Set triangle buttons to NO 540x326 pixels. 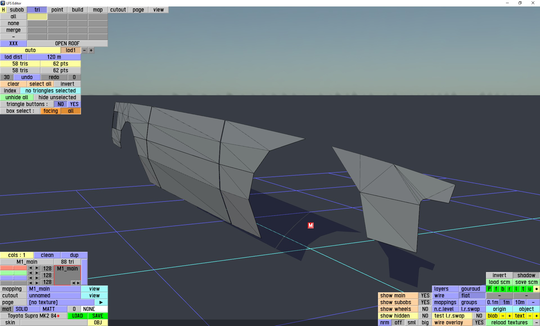(x=60, y=104)
